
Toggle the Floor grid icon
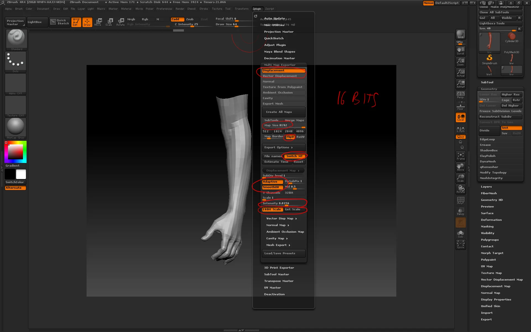pos(460,106)
